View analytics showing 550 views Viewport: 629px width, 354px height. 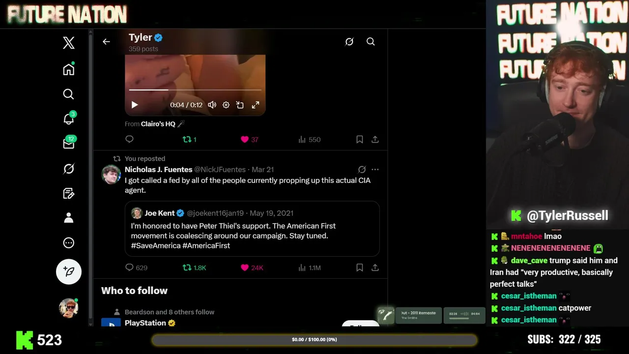tap(309, 140)
